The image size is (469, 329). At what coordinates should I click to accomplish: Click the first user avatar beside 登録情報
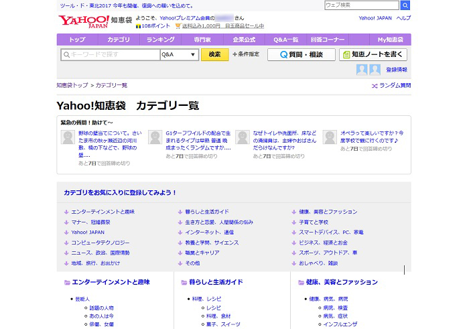362,70
